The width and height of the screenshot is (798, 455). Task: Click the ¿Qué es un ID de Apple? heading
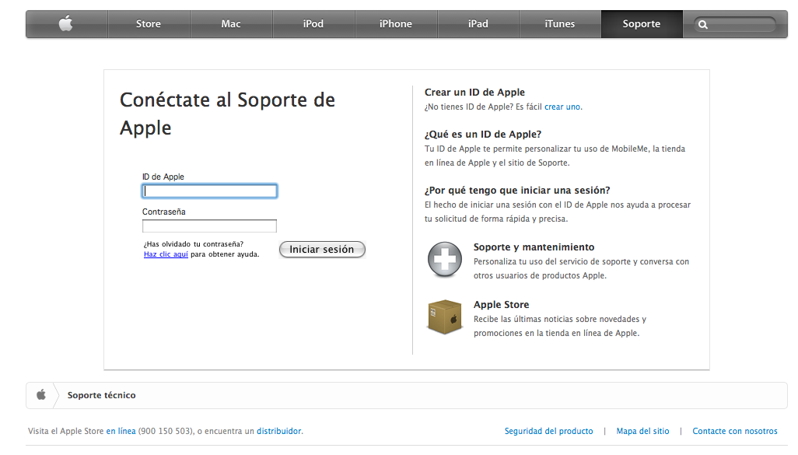[483, 135]
